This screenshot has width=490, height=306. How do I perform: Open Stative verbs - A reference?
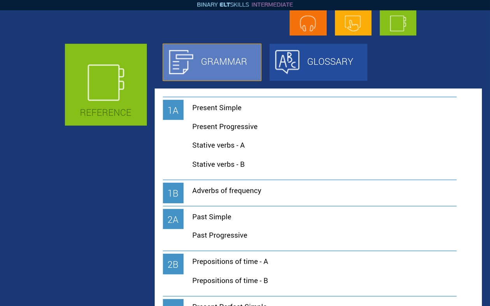218,145
